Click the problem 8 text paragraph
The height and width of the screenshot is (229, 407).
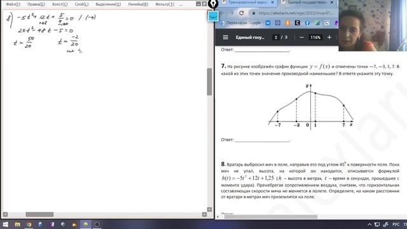310,181
